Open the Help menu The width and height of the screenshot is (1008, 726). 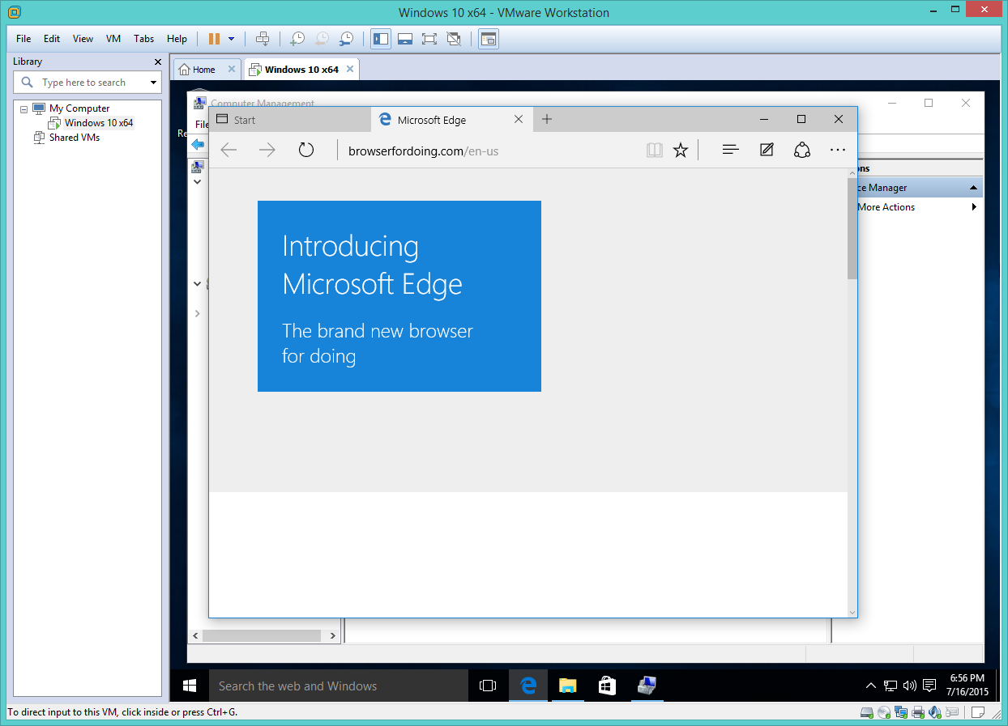[177, 38]
